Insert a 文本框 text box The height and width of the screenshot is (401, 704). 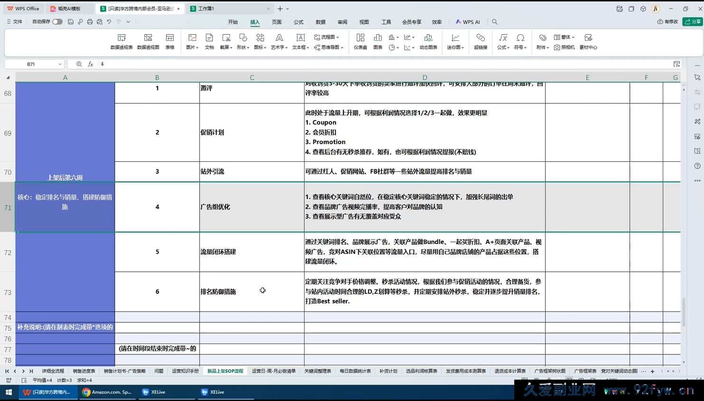tap(300, 41)
